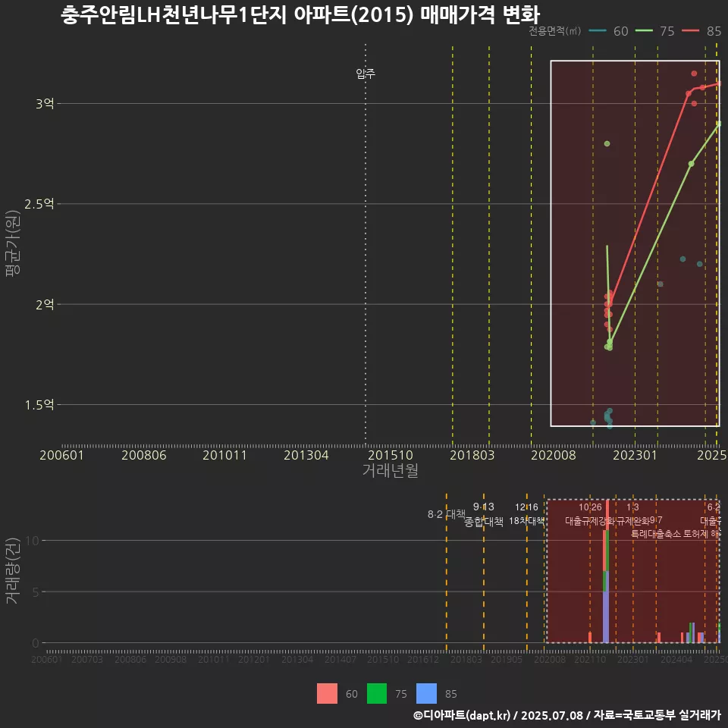Click the green 75 line legend entry

(x=654, y=31)
